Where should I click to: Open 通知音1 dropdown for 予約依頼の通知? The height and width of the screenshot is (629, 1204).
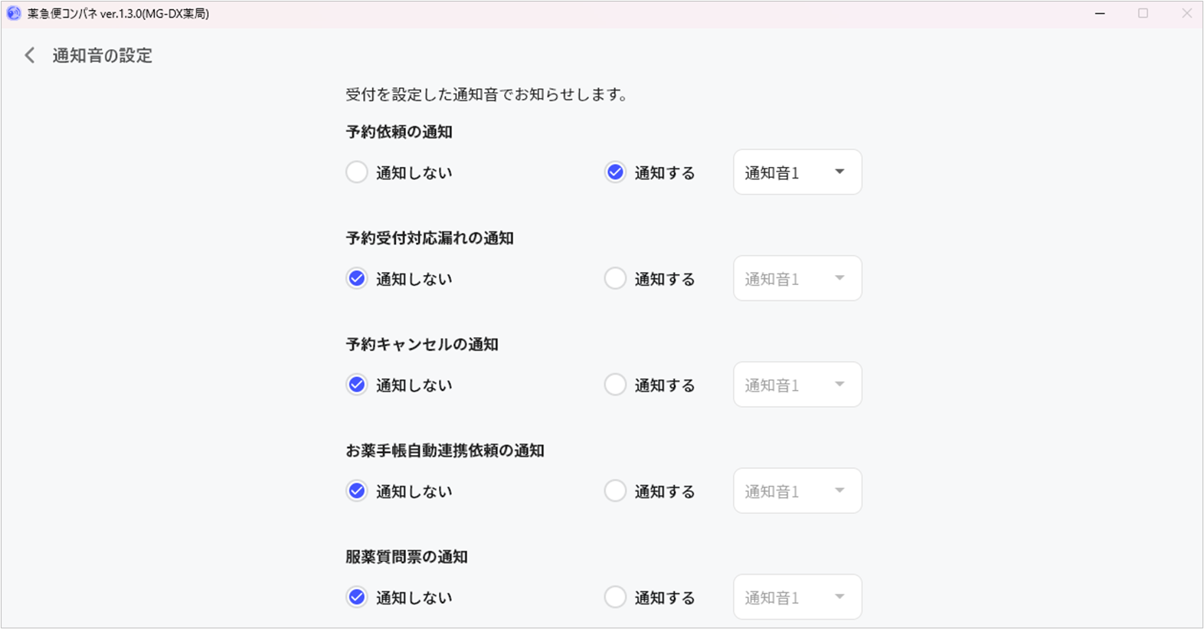point(797,172)
